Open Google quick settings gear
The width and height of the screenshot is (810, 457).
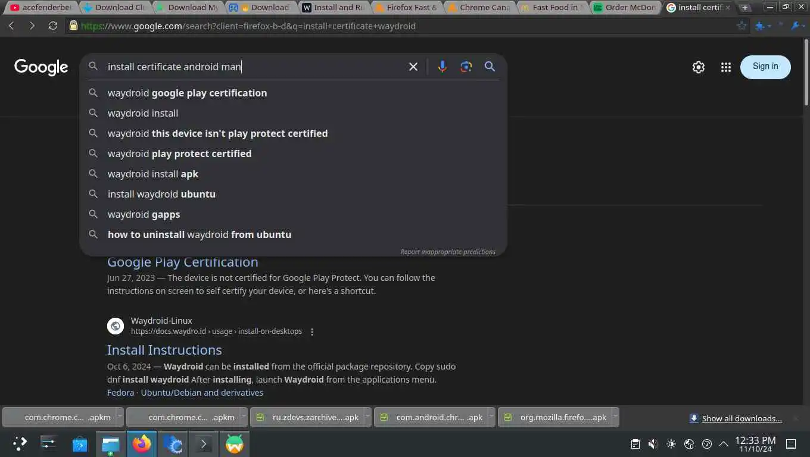(699, 67)
